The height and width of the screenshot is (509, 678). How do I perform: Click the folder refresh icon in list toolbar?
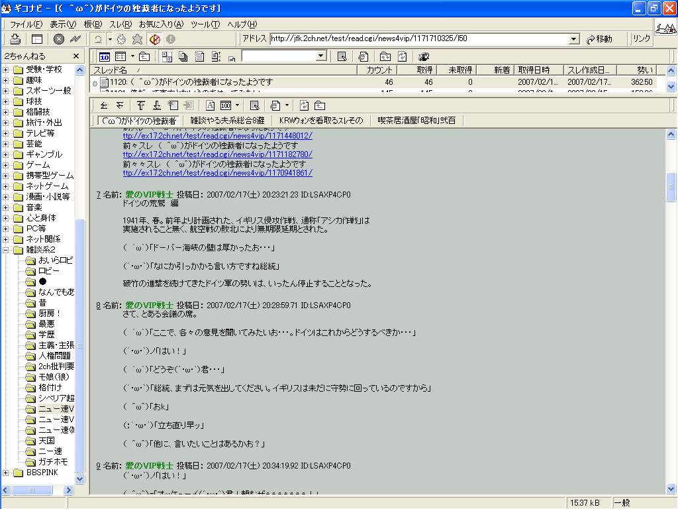point(385,57)
